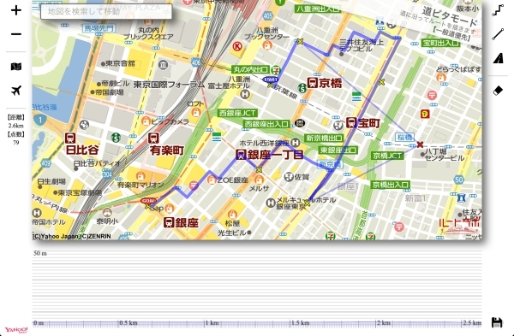Click the ルートラボ logo on map
This screenshot has height=336, width=514.
pos(459,223)
